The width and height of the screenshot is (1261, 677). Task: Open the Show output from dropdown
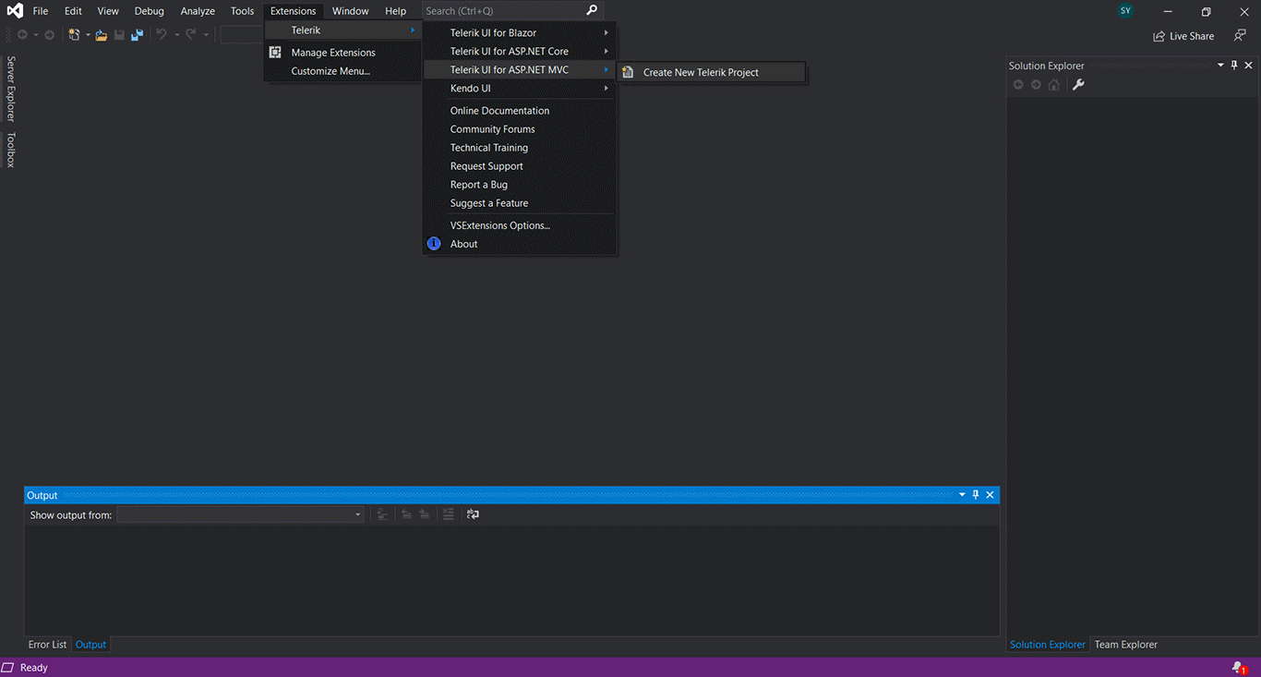click(241, 514)
